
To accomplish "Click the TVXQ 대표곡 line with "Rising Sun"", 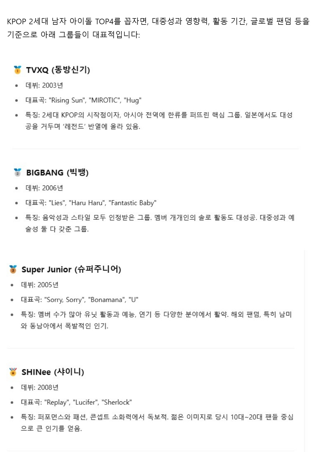I will pos(83,100).
